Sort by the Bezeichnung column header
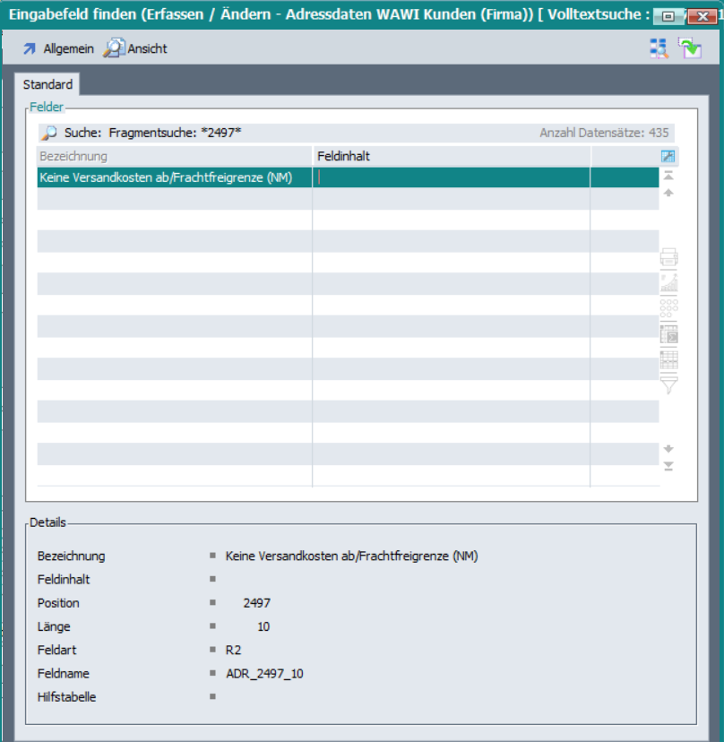The height and width of the screenshot is (742, 724). pyautogui.click(x=174, y=156)
